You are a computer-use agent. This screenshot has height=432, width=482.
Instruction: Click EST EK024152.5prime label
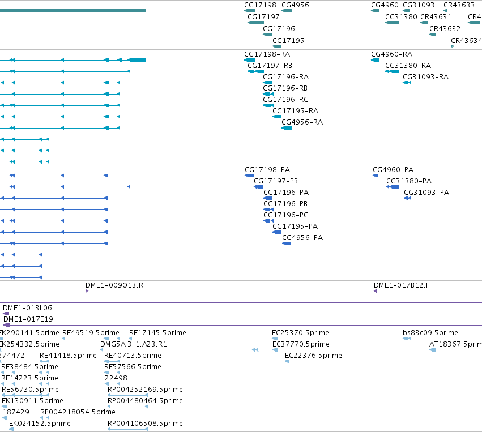point(40,424)
